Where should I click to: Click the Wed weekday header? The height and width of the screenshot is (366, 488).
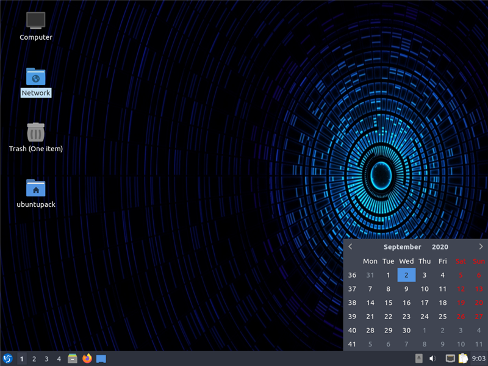point(406,261)
